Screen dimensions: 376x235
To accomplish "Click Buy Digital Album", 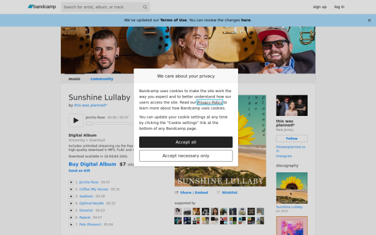I will [92, 164].
